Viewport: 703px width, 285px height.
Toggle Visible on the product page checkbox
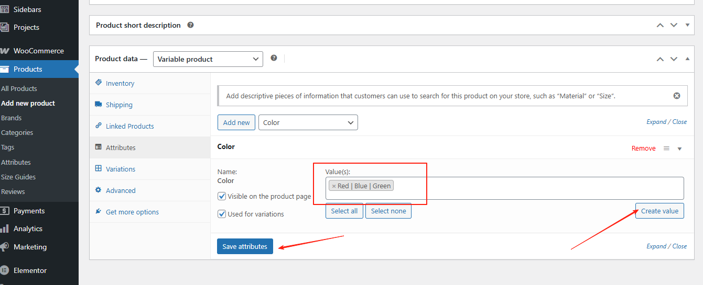point(222,197)
